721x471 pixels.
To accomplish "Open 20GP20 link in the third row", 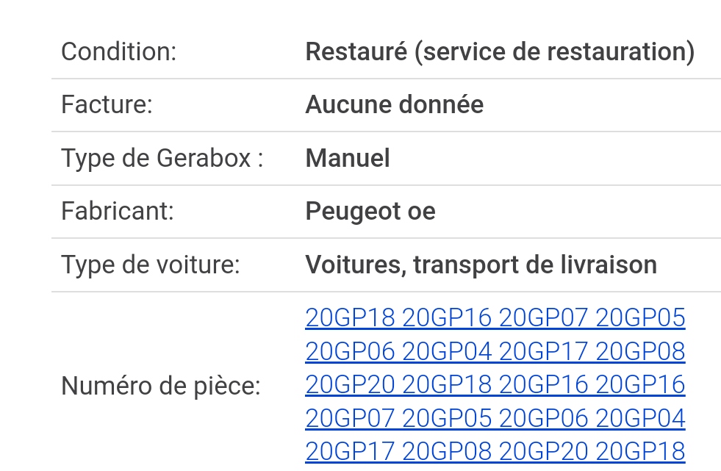I will [x=350, y=384].
